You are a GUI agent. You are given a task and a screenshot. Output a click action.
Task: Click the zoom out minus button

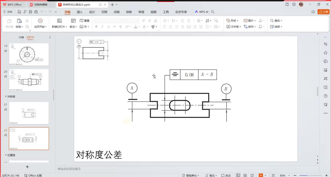295,175
